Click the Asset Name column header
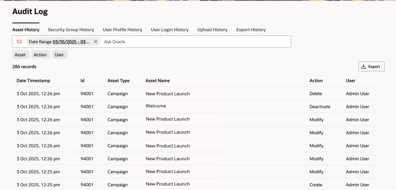This screenshot has width=396, height=190. click(x=158, y=81)
